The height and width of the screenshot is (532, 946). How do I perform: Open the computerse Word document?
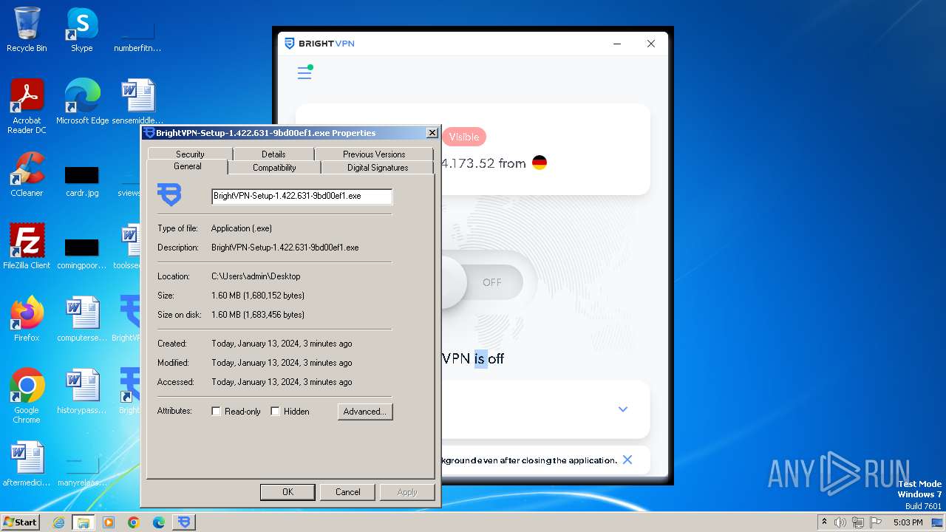(x=81, y=319)
